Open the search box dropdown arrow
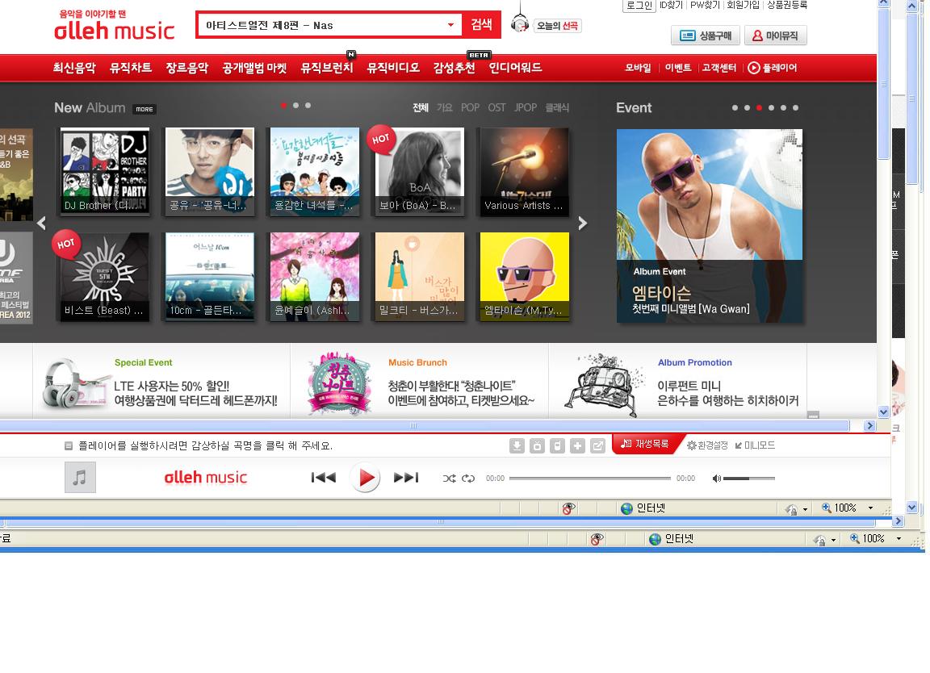The image size is (930, 673). 450,25
